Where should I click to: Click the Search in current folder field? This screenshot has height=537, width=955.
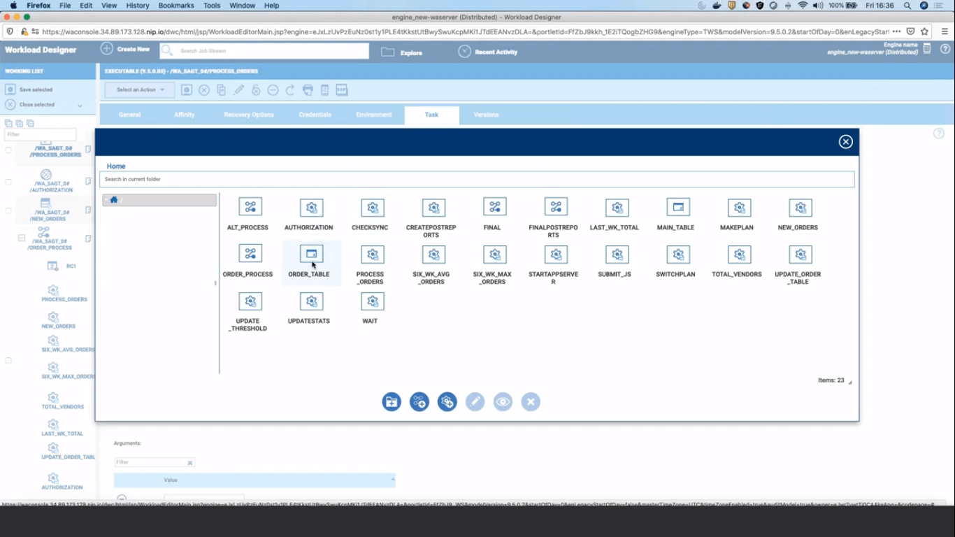click(476, 180)
